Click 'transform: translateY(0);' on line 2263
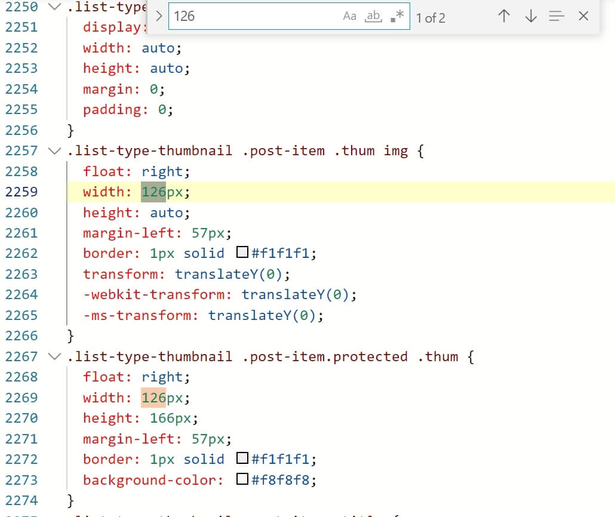Viewport: 615px width, 517px height. click(x=186, y=274)
